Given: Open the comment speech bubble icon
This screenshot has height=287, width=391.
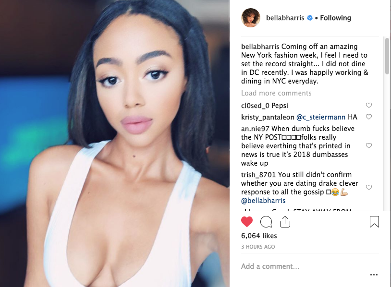Looking at the screenshot, I should click(266, 222).
